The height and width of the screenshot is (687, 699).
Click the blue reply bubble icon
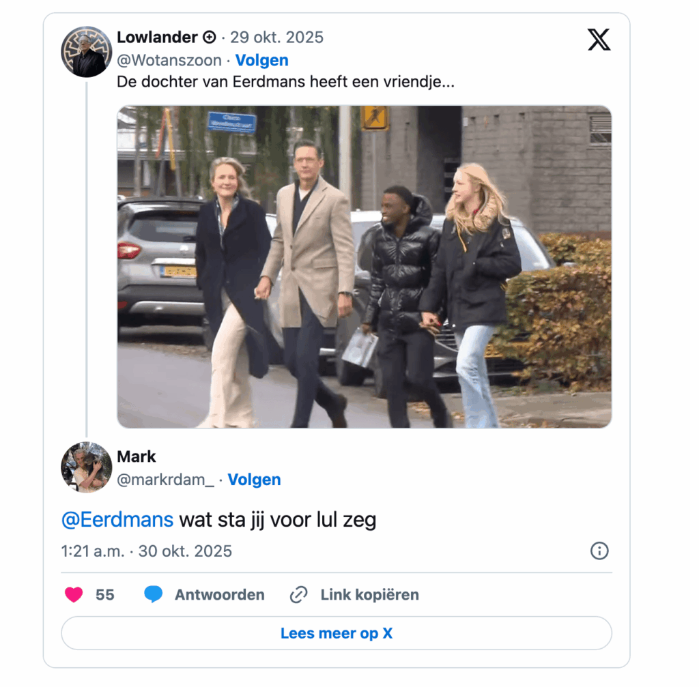pyautogui.click(x=154, y=595)
